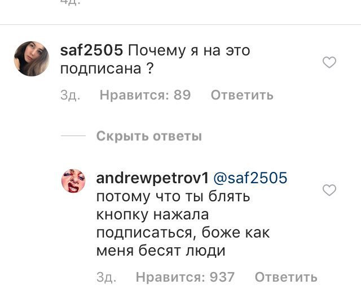
Task: Select the partially visible 4д. timestamp at top
Action: [x=70, y=2]
